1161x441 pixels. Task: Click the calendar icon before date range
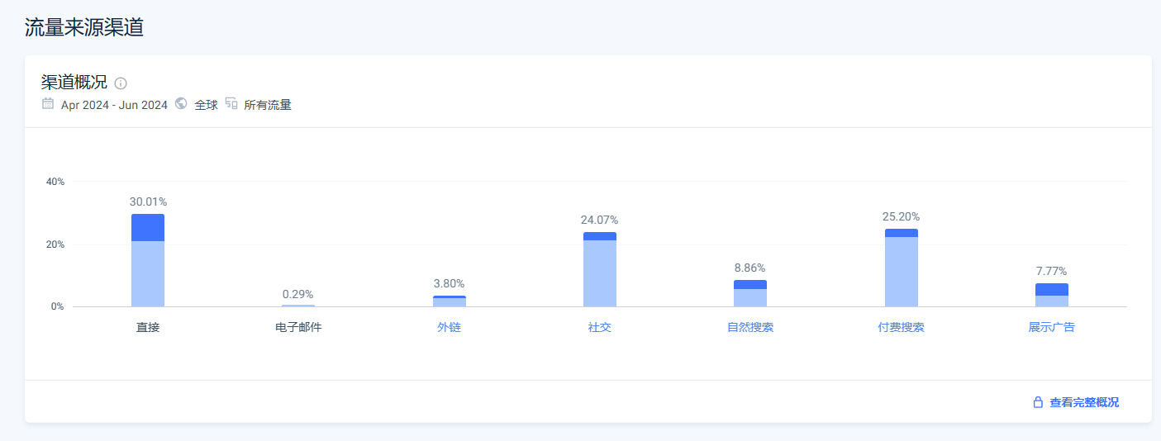(48, 104)
